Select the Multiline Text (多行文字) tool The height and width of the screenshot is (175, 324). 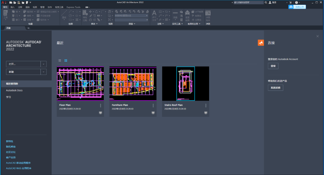point(154,16)
